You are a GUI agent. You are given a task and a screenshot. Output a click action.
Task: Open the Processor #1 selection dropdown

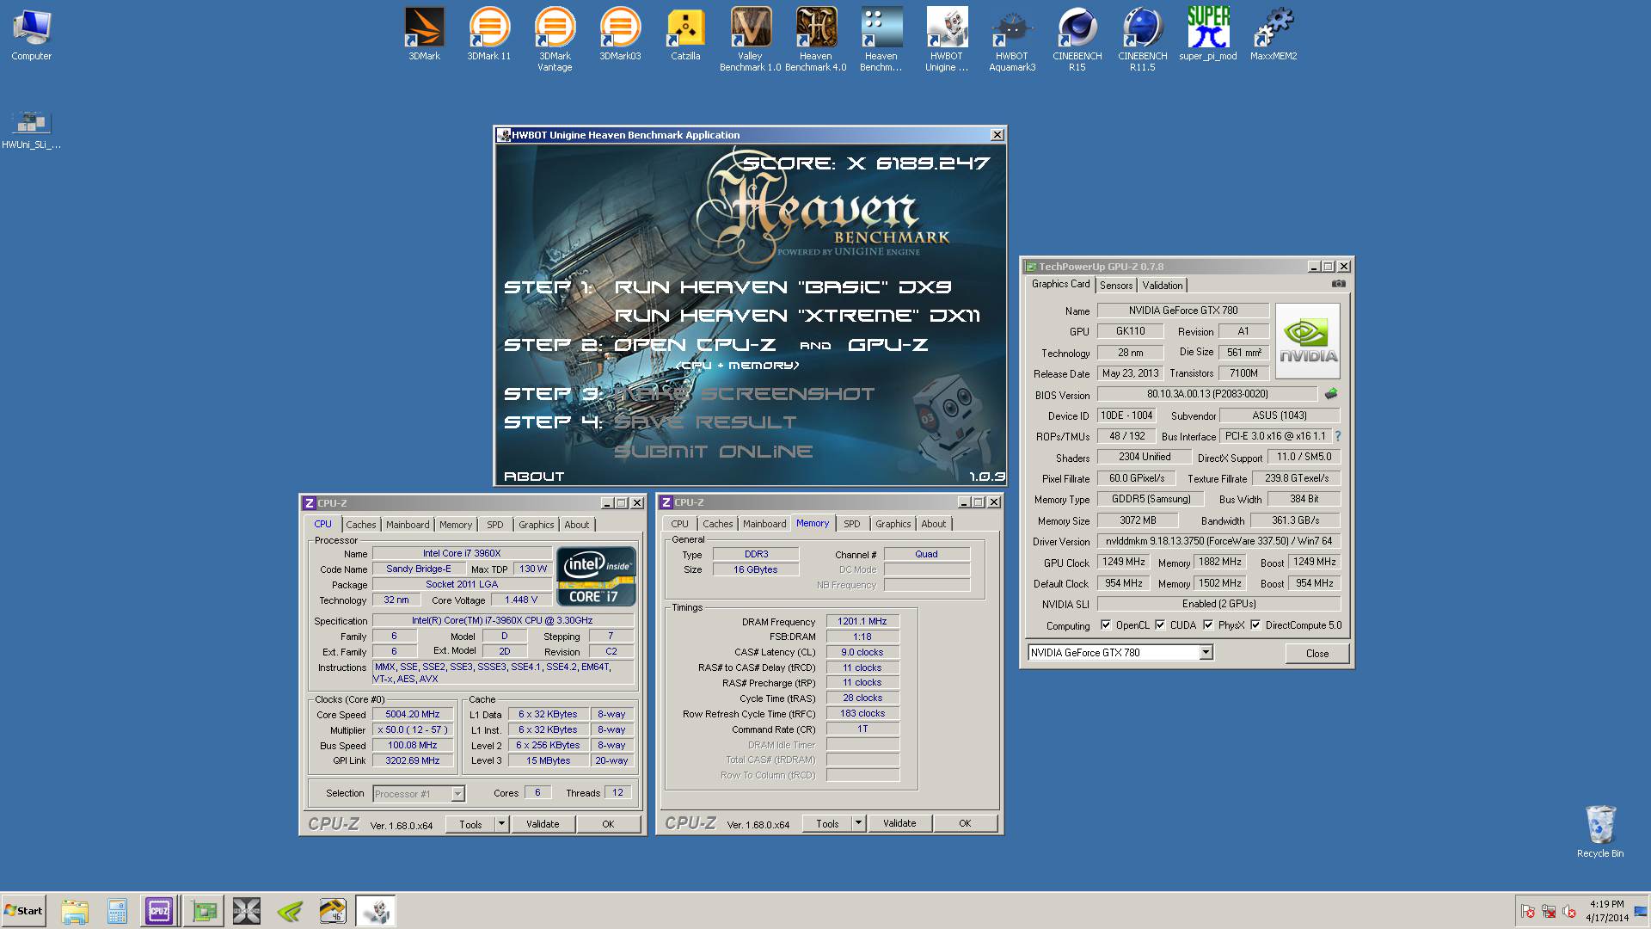457,794
